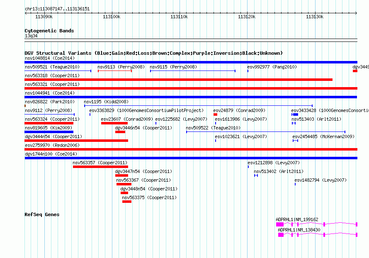Open the nsv9113 (Perry2008) variant label
The width and height of the screenshot is (369, 258).
[121, 67]
